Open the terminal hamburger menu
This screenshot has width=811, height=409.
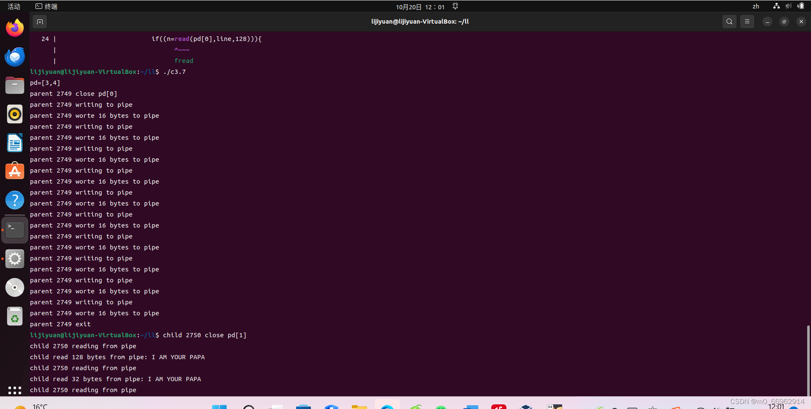(x=747, y=22)
